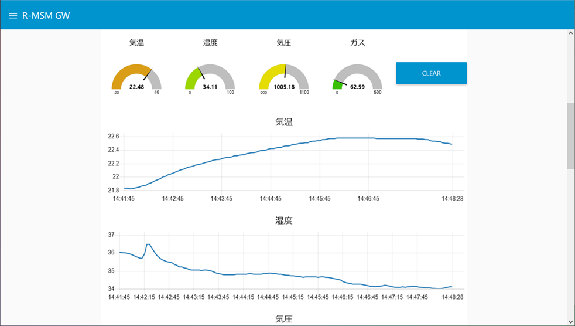
Task: Click the 気温 chart title
Action: pos(283,123)
